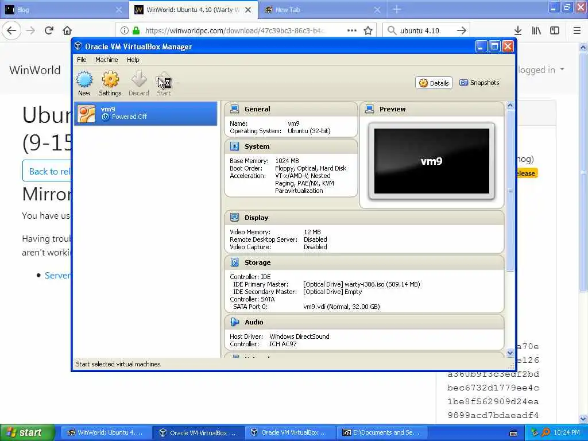Click the System section chip icon
The image size is (588, 441).
235,146
